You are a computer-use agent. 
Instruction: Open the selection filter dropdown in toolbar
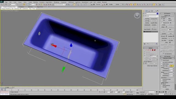(13, 4)
